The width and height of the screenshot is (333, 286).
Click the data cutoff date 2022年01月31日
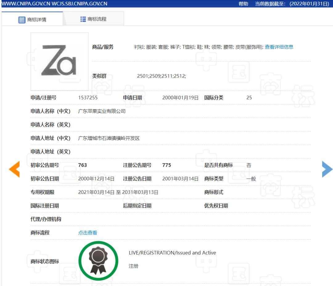coord(308,4)
